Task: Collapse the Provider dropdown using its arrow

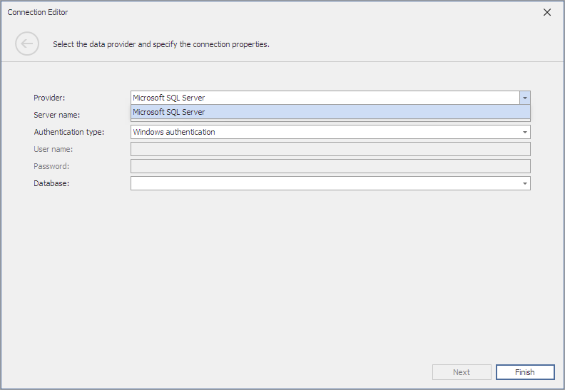Action: tap(524, 98)
